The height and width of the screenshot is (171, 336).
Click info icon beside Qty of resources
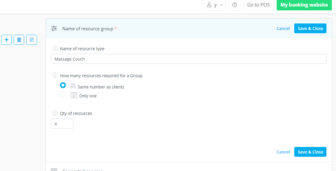coord(55,113)
